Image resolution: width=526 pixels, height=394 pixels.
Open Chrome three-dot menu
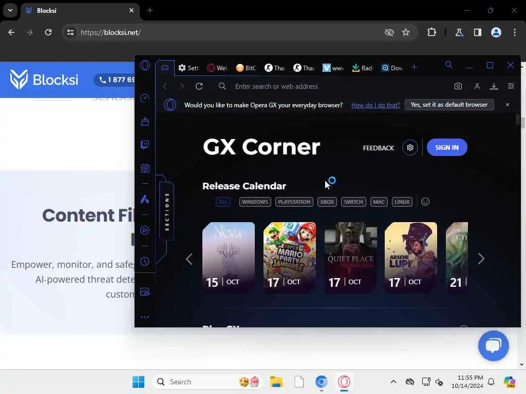(515, 32)
